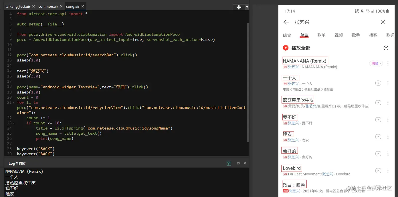Tap the phone Wi-Fi status icon
The width and height of the screenshot is (398, 197).
tap(367, 11)
